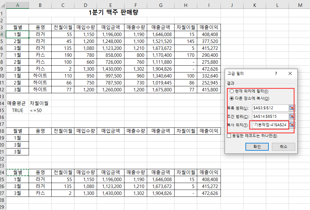Select the cell with value 787,500
Viewport: 310px width, 210px height.
111,83
